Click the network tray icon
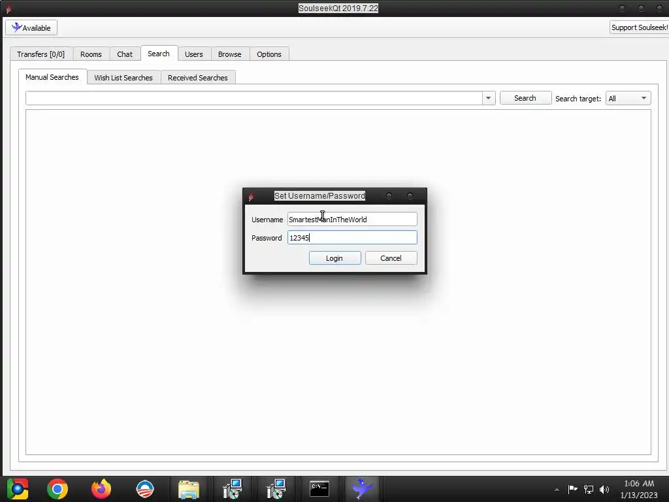 click(x=589, y=489)
